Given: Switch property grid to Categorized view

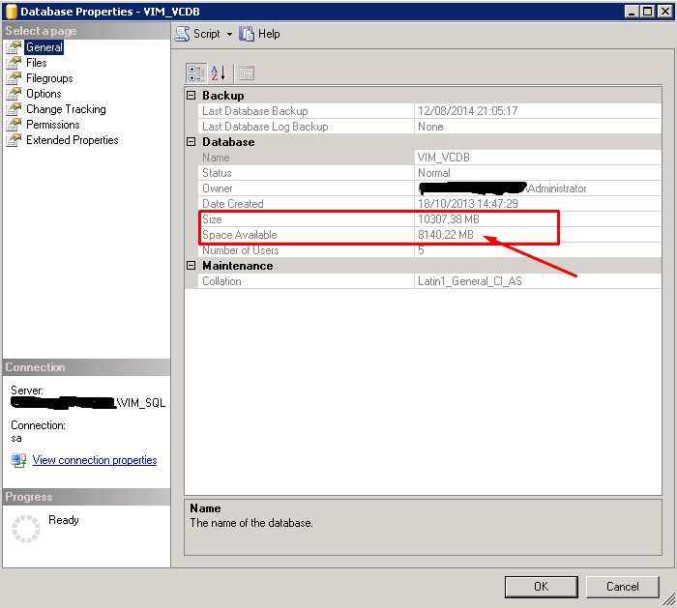Looking at the screenshot, I should (195, 72).
